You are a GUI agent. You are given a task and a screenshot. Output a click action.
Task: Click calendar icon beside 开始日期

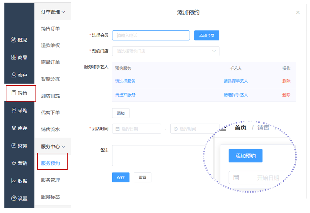click(x=236, y=178)
